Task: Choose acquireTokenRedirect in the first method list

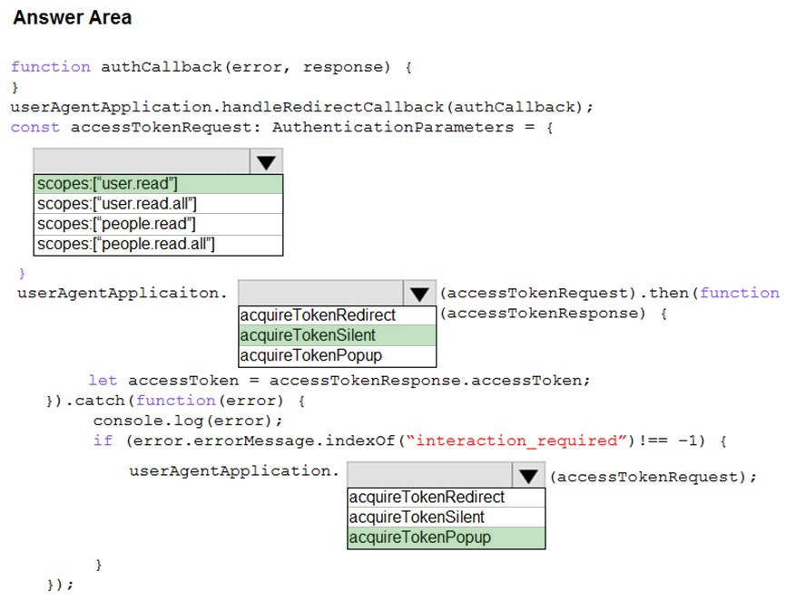Action: pyautogui.click(x=338, y=315)
